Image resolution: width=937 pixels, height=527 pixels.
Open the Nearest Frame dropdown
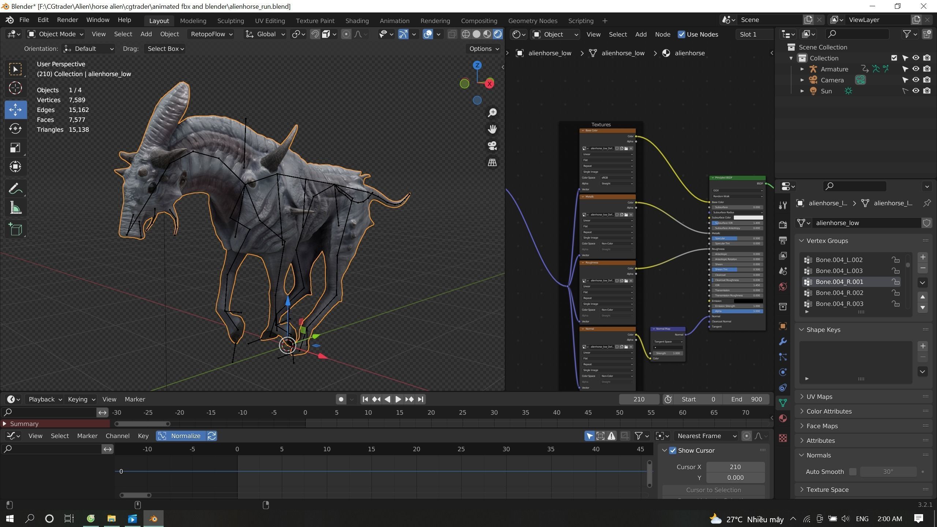click(x=707, y=436)
